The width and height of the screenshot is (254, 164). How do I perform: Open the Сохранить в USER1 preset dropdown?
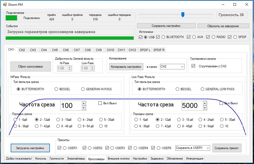[193, 148]
